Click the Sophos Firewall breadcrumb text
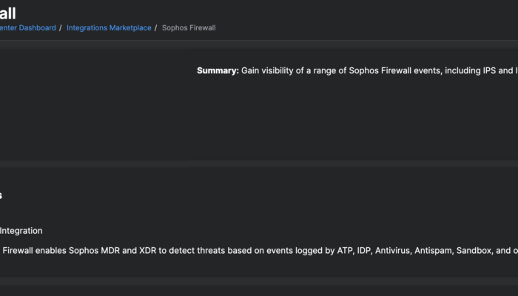 (x=189, y=27)
